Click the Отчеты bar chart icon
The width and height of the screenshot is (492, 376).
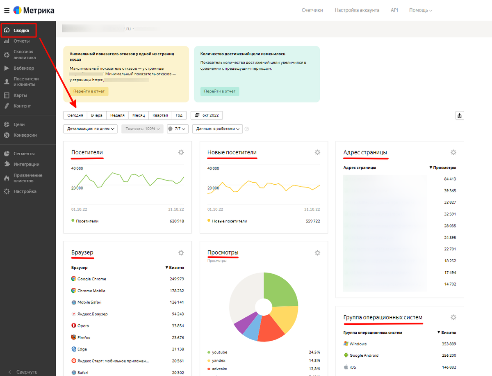(7, 41)
